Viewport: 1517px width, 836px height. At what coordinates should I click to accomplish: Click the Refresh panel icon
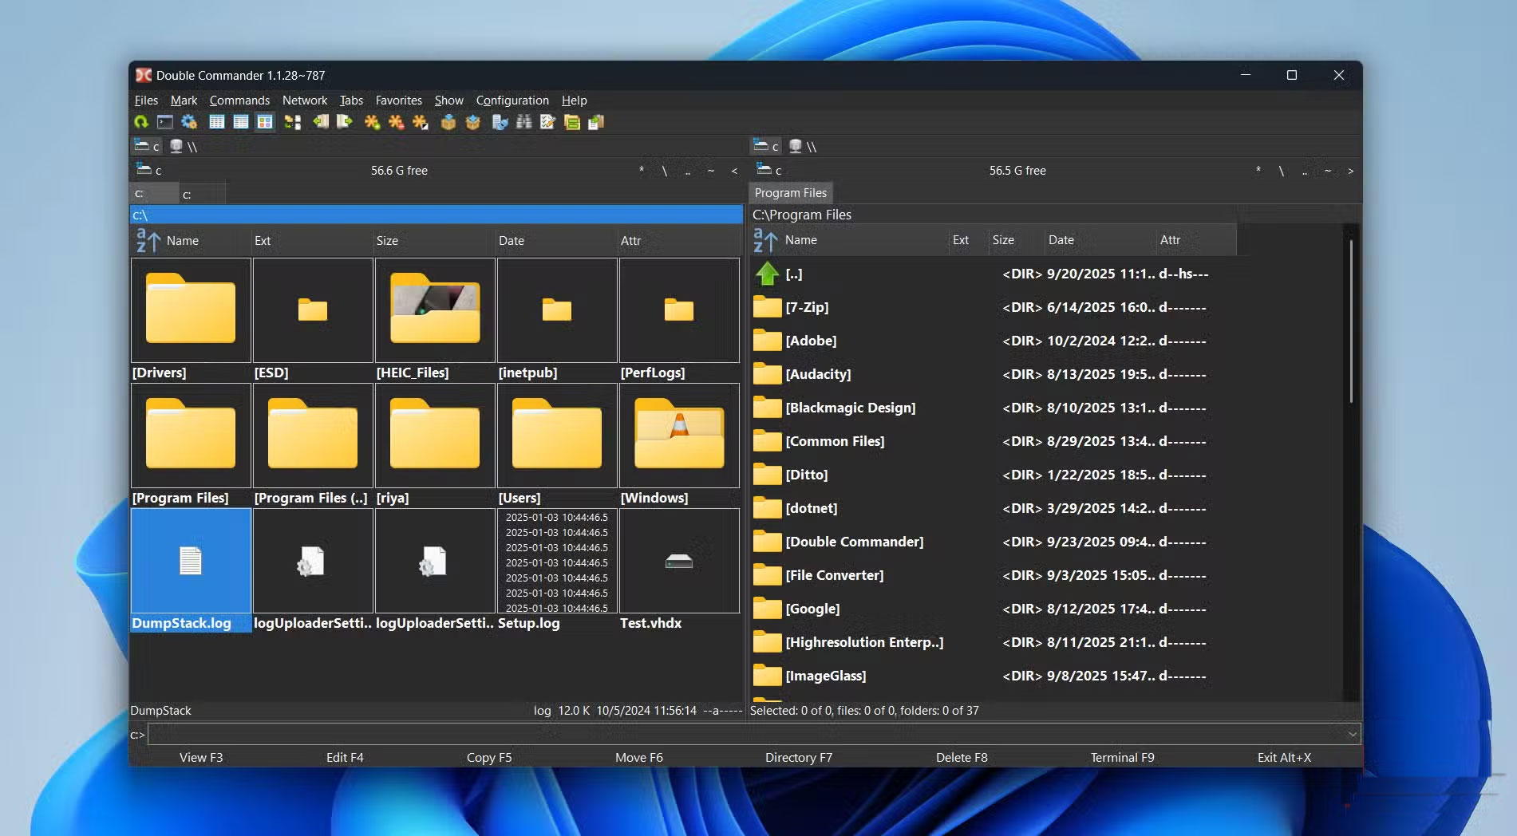[x=140, y=121]
